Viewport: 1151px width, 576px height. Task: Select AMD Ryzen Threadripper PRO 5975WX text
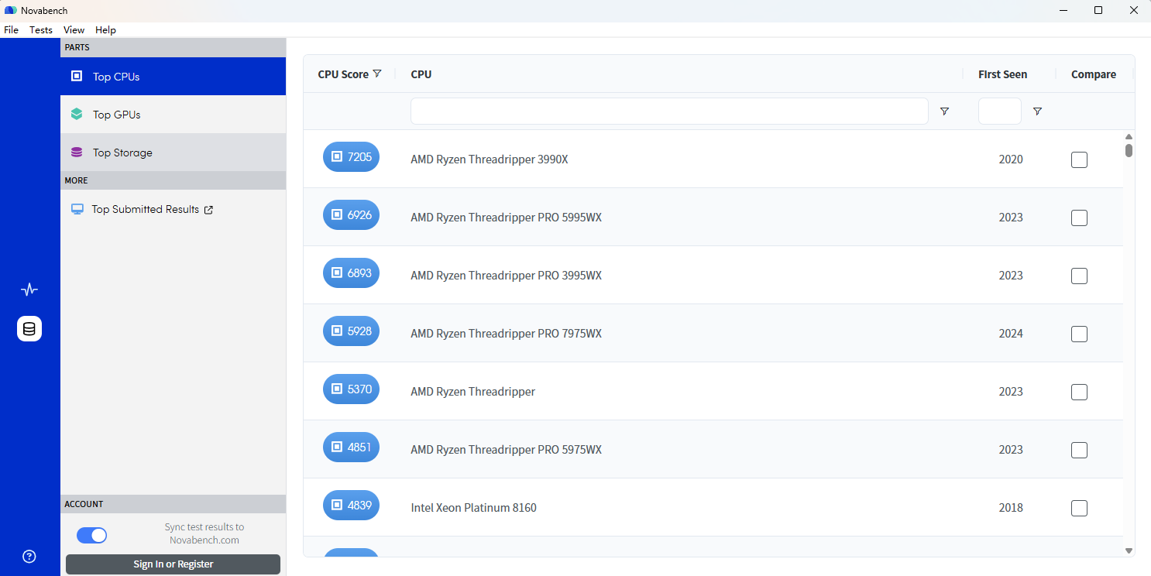click(x=507, y=450)
